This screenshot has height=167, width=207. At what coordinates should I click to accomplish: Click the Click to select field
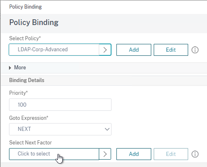pyautogui.click(x=54, y=154)
